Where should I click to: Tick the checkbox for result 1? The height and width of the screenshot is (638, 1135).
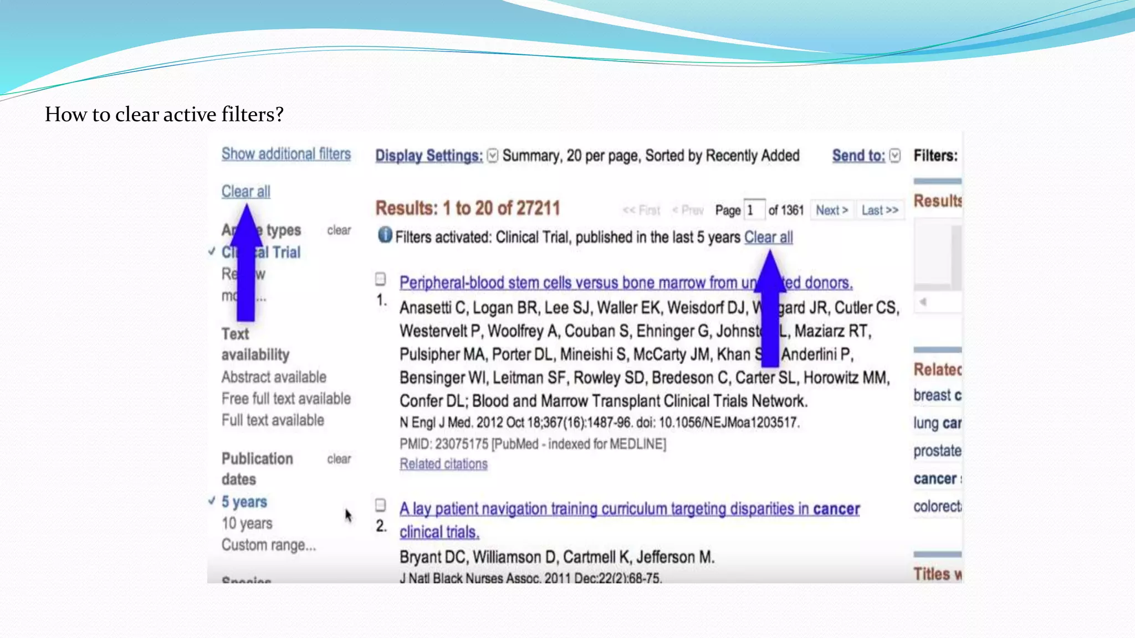[380, 278]
